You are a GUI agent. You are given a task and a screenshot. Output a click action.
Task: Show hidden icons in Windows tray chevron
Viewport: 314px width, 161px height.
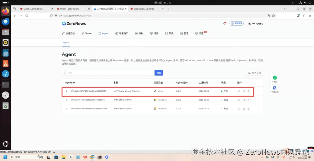point(262,157)
